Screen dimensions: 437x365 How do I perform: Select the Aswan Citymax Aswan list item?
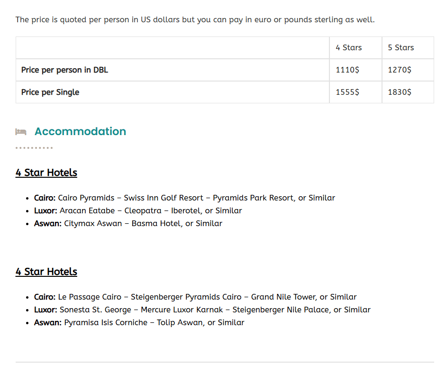pos(128,223)
